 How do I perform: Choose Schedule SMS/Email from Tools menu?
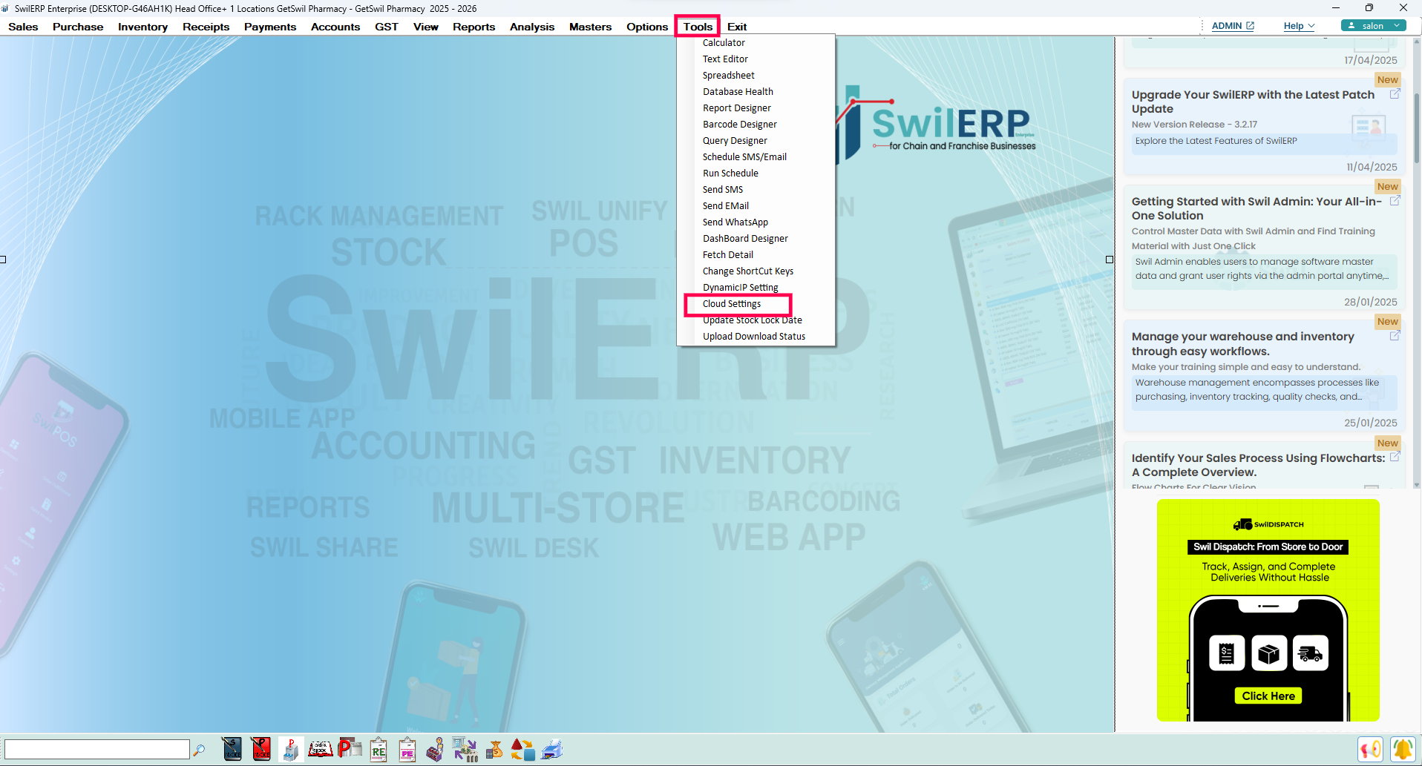coord(744,157)
